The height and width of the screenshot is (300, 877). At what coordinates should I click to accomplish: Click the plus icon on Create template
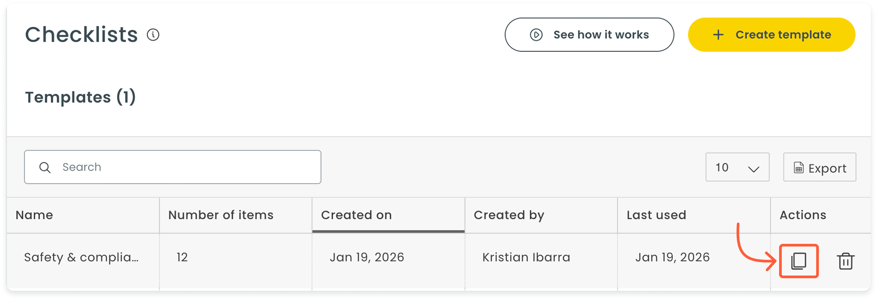coord(718,35)
